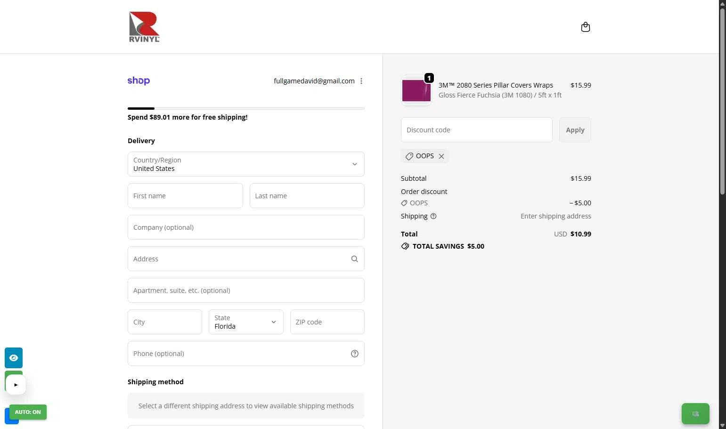726x429 pixels.
Task: Focus the City field
Action: 165,322
